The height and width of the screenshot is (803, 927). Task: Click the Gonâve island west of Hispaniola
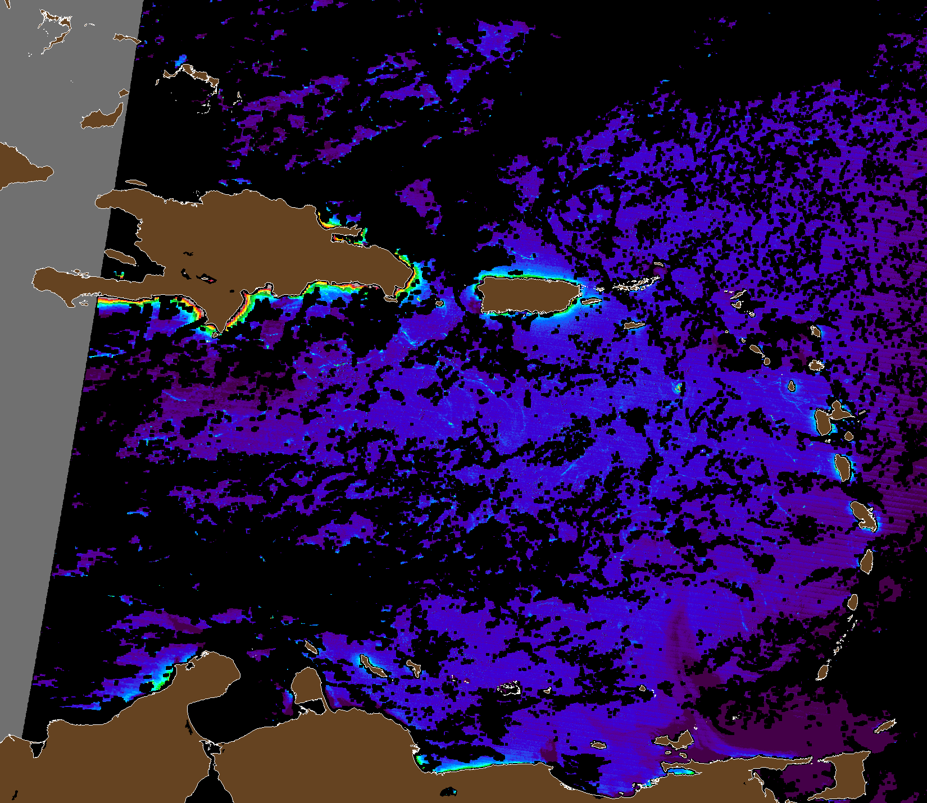[121, 257]
